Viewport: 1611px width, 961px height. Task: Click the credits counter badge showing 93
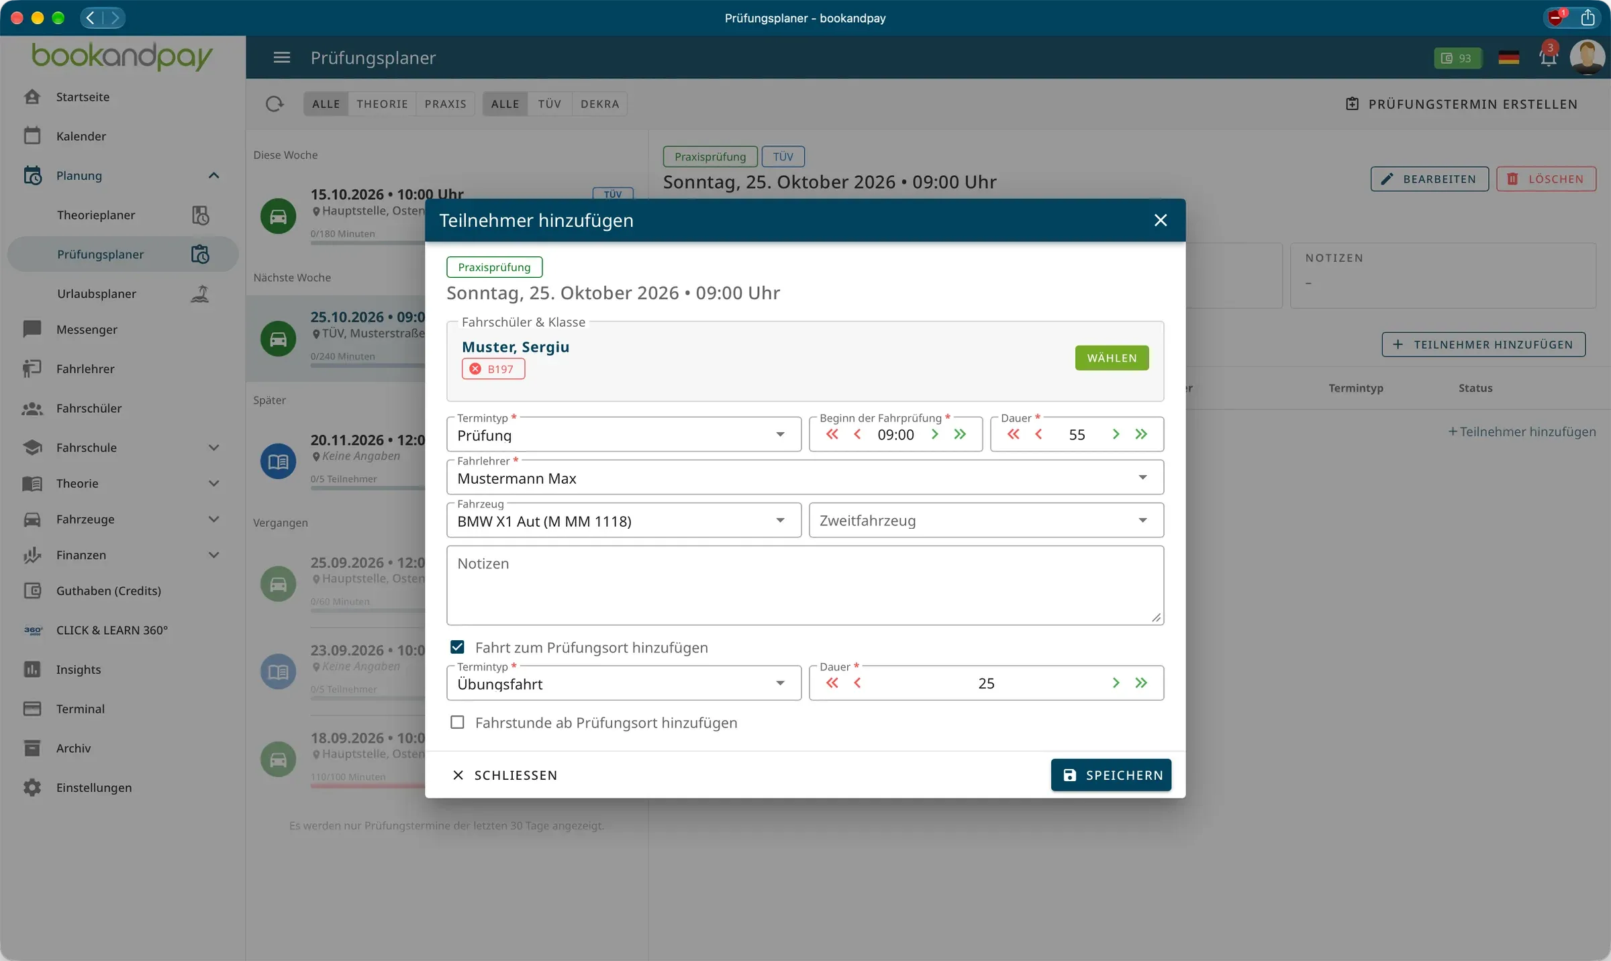click(x=1457, y=58)
